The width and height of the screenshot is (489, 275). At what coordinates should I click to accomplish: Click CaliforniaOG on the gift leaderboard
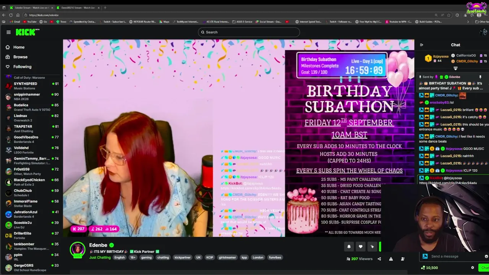[x=466, y=56]
